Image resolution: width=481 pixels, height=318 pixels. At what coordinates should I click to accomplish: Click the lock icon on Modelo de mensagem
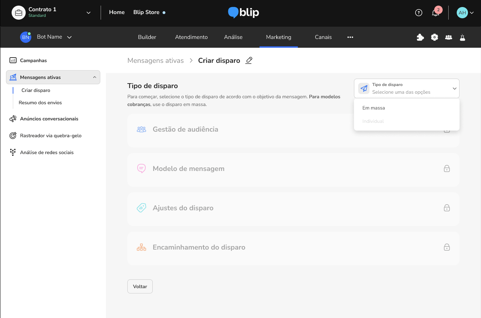[447, 169]
